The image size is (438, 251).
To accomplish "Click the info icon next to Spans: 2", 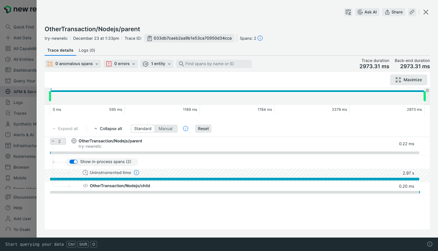I will point(260,38).
